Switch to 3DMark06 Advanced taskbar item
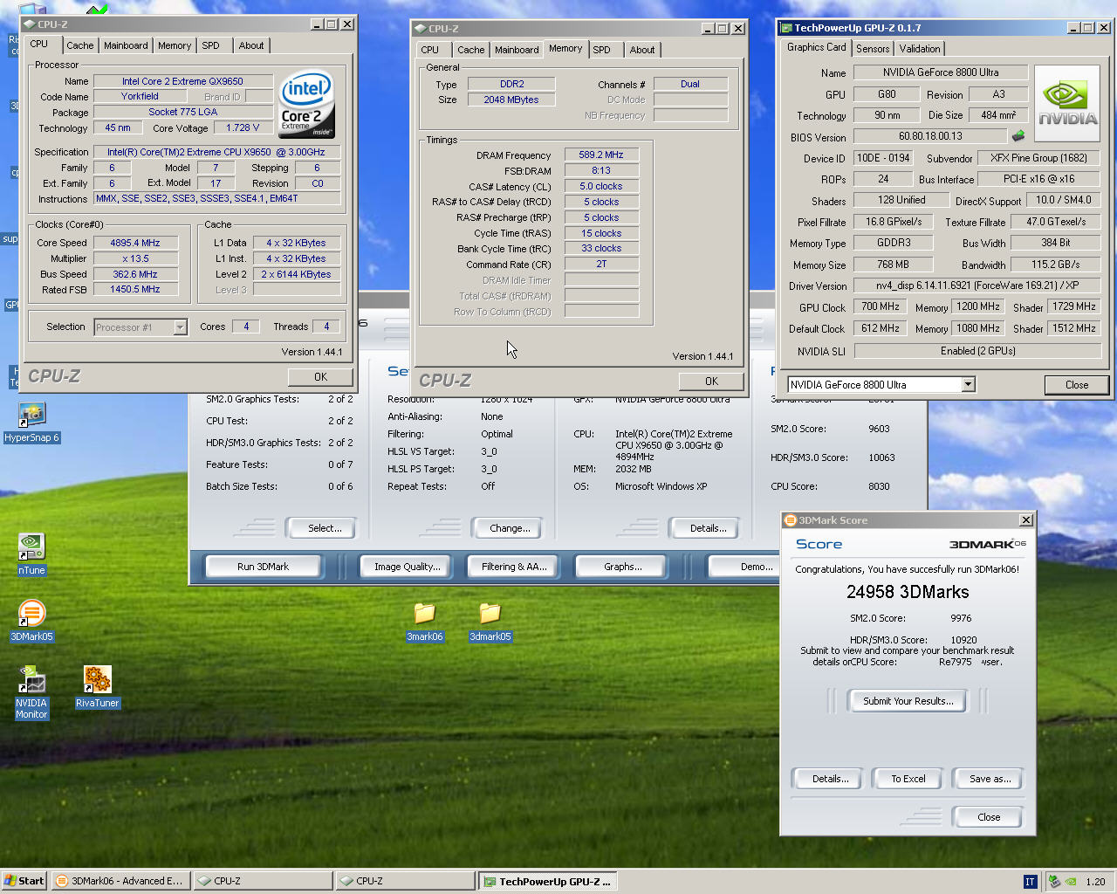The height and width of the screenshot is (894, 1117). (x=120, y=881)
